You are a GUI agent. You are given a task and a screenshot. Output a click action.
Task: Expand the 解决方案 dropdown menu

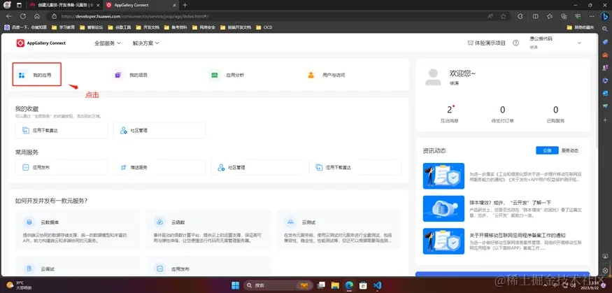(145, 43)
